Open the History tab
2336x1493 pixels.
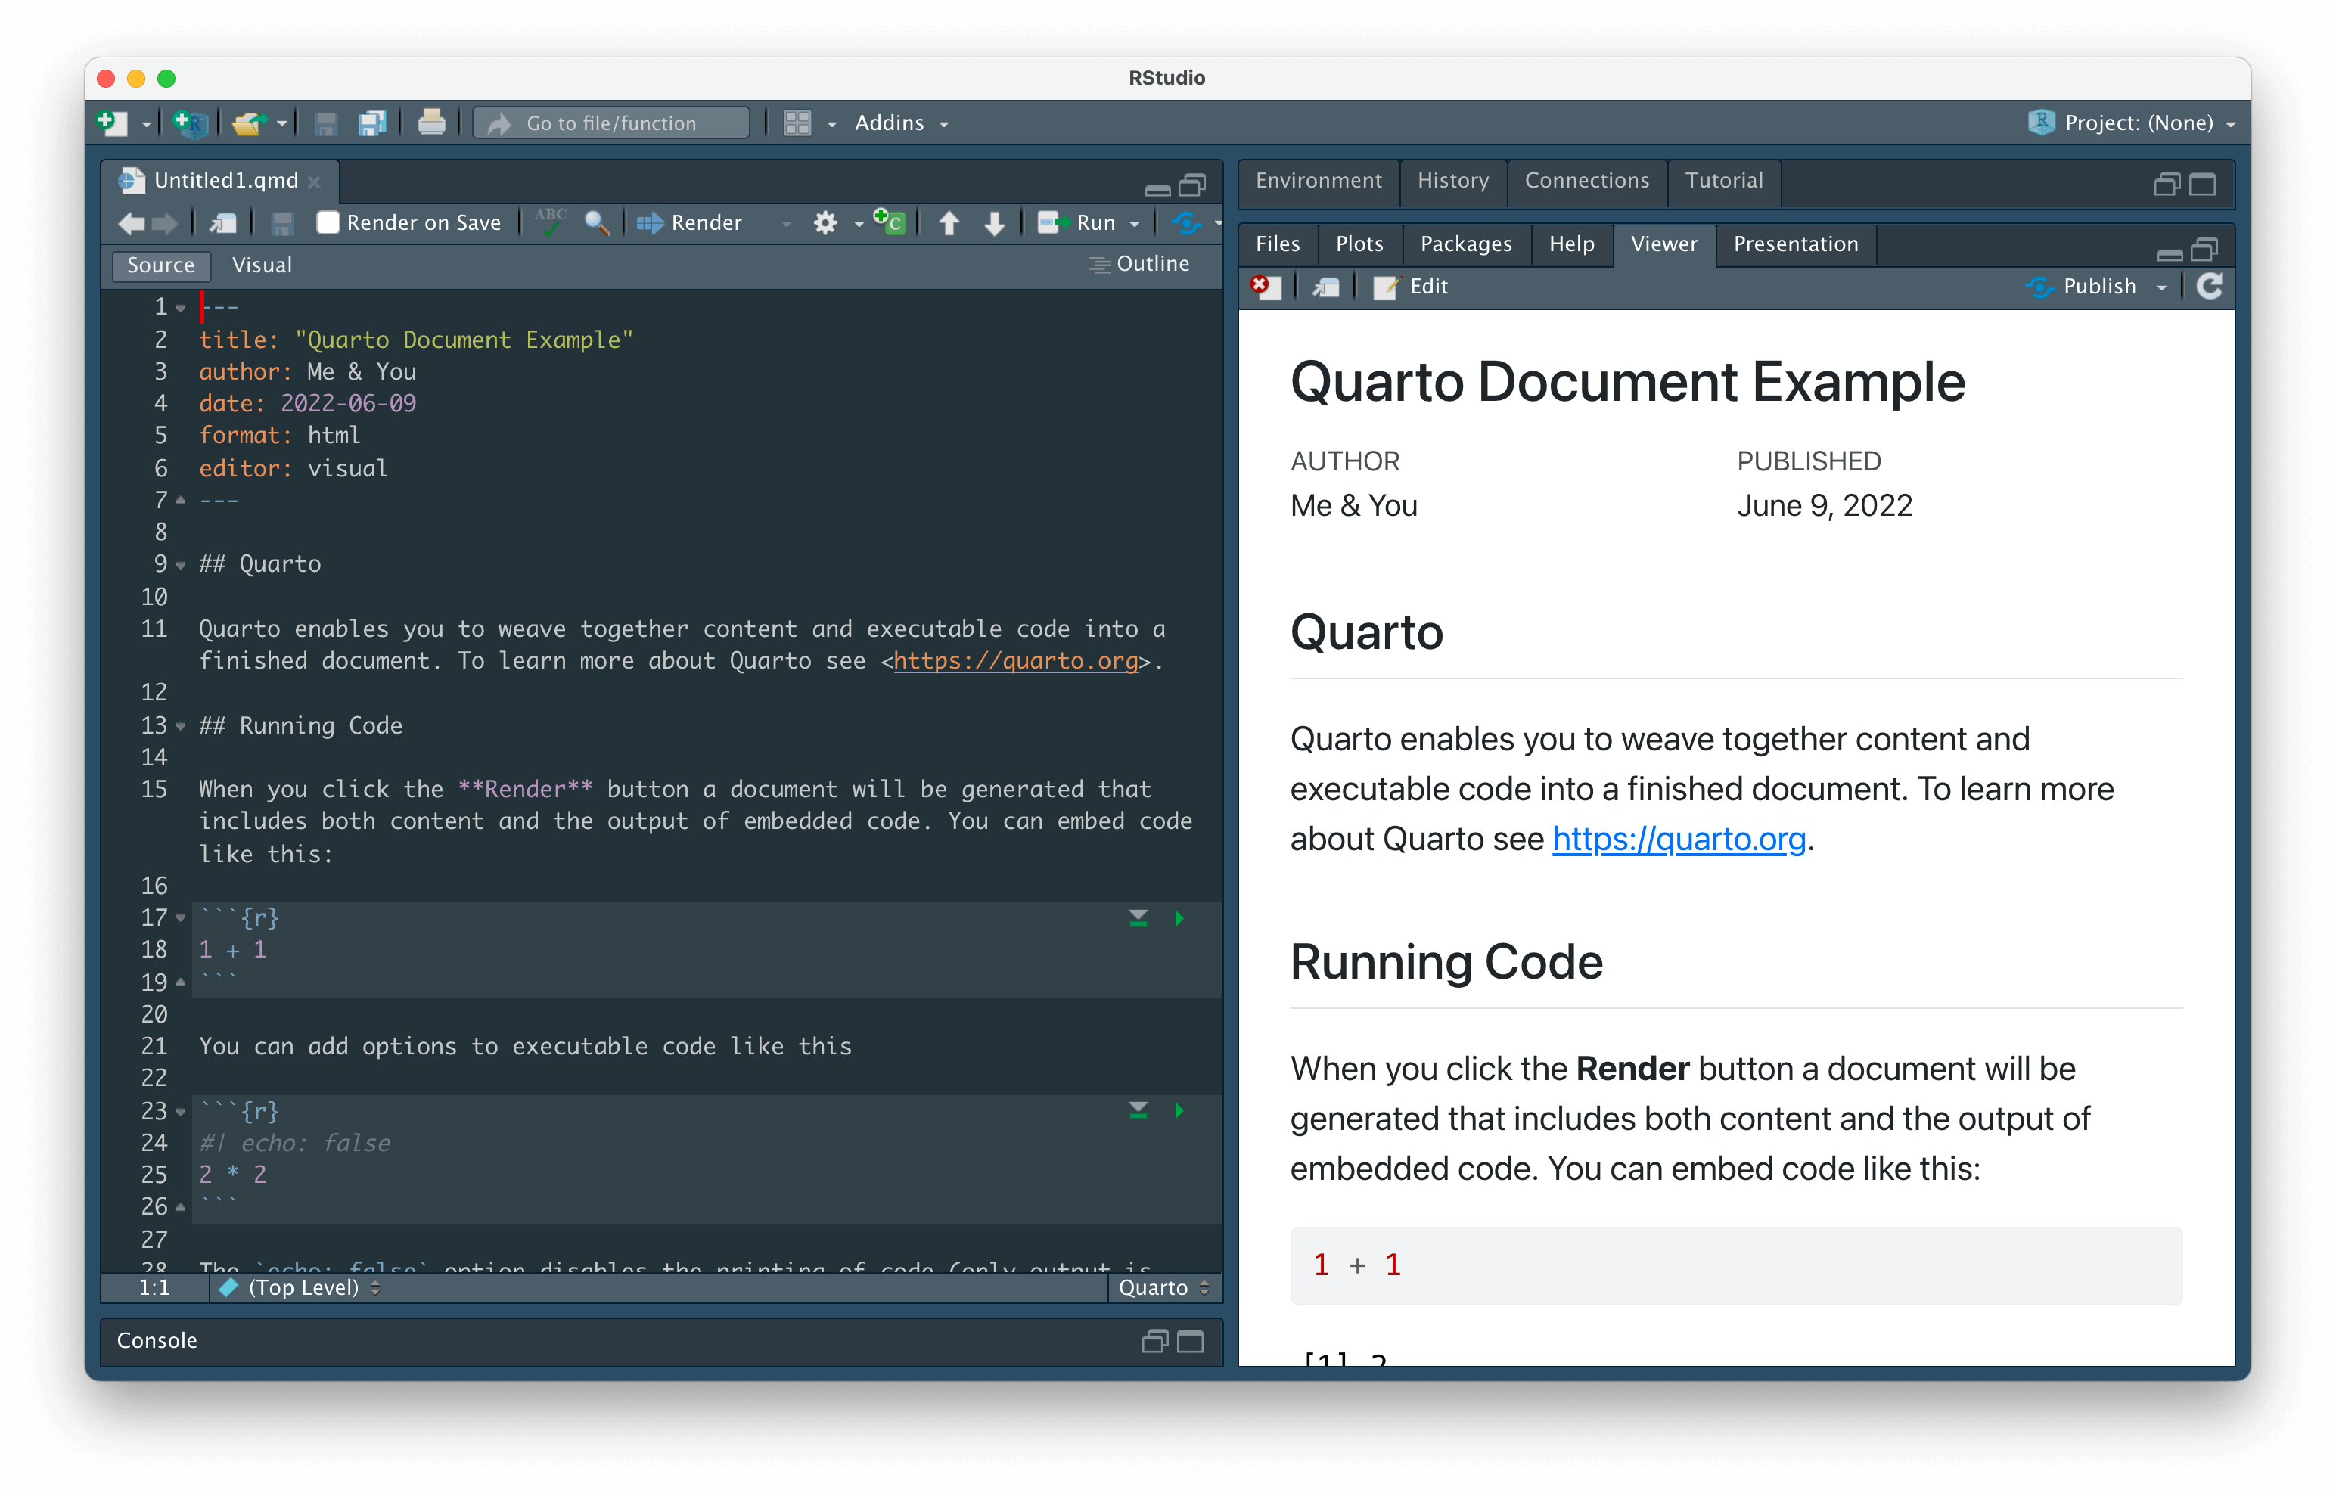(x=1452, y=181)
